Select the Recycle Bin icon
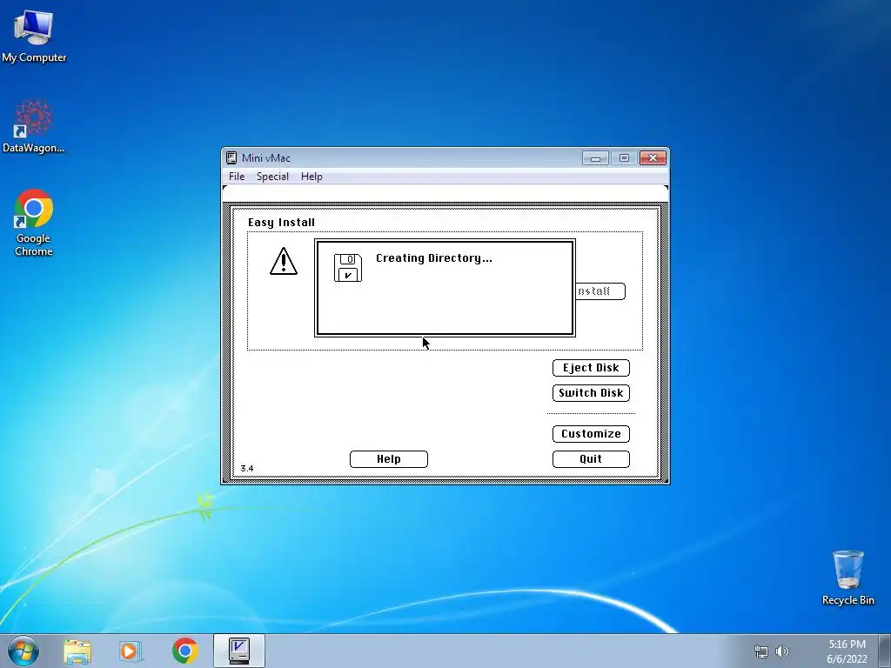891x668 pixels. [847, 578]
